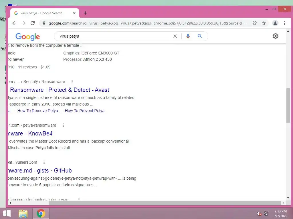Open the Windows Start menu
This screenshot has height=219, width=293.
tap(7, 213)
